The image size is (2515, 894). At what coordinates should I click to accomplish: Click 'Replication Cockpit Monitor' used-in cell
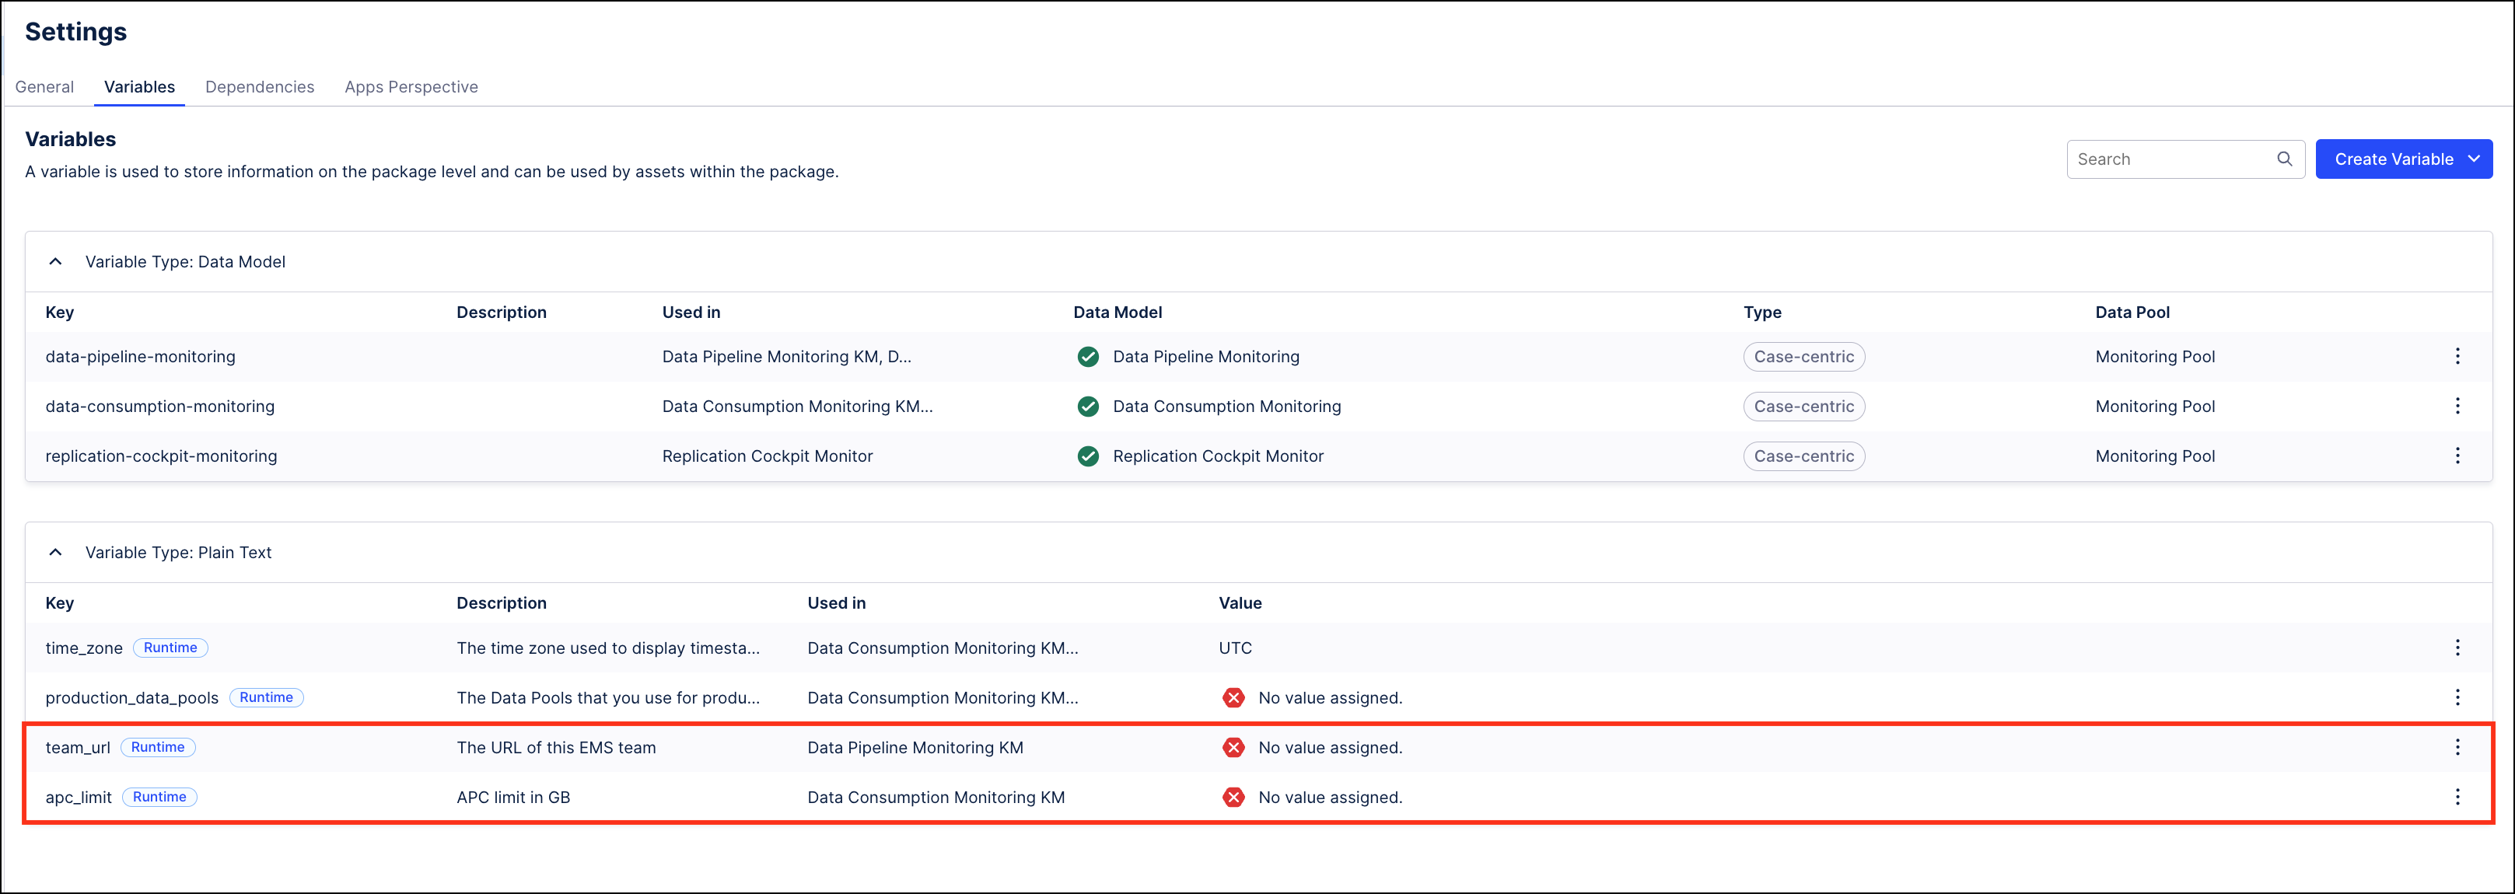pos(768,457)
